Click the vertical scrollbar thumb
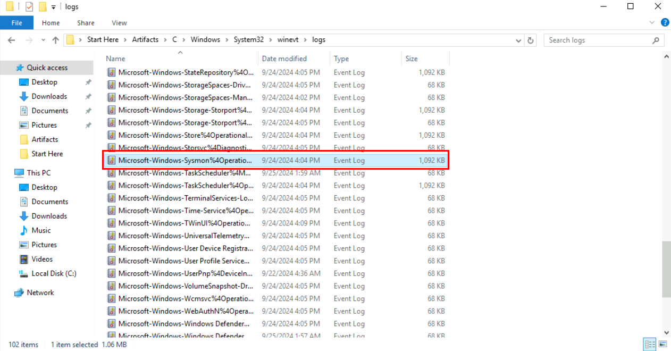This screenshot has width=671, height=351. point(666,269)
